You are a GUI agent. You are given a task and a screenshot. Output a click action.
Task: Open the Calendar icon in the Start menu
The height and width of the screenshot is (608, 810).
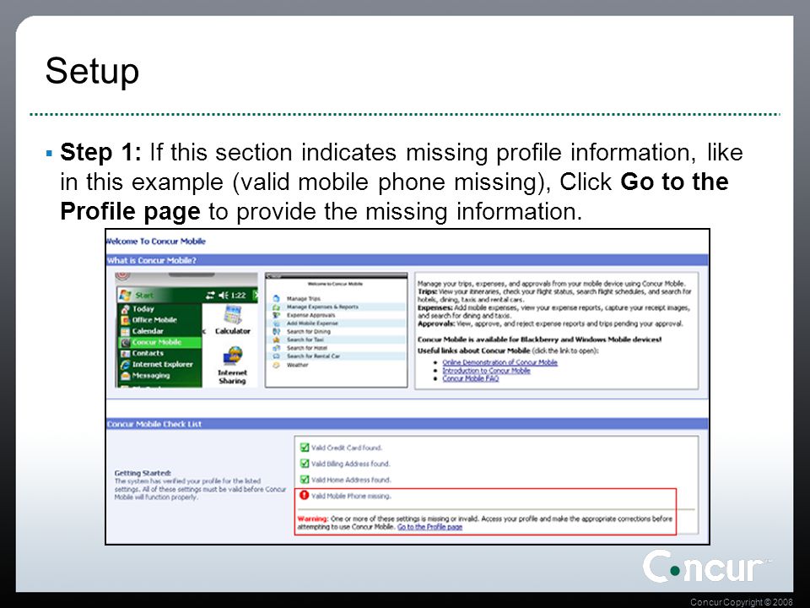[125, 331]
